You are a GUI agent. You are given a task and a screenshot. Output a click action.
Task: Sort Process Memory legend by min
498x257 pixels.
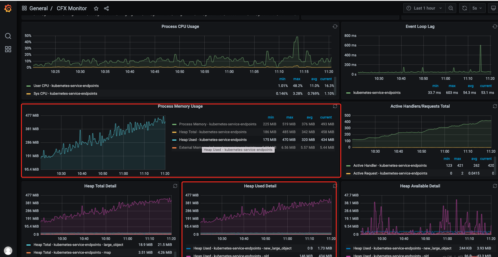coord(271,117)
